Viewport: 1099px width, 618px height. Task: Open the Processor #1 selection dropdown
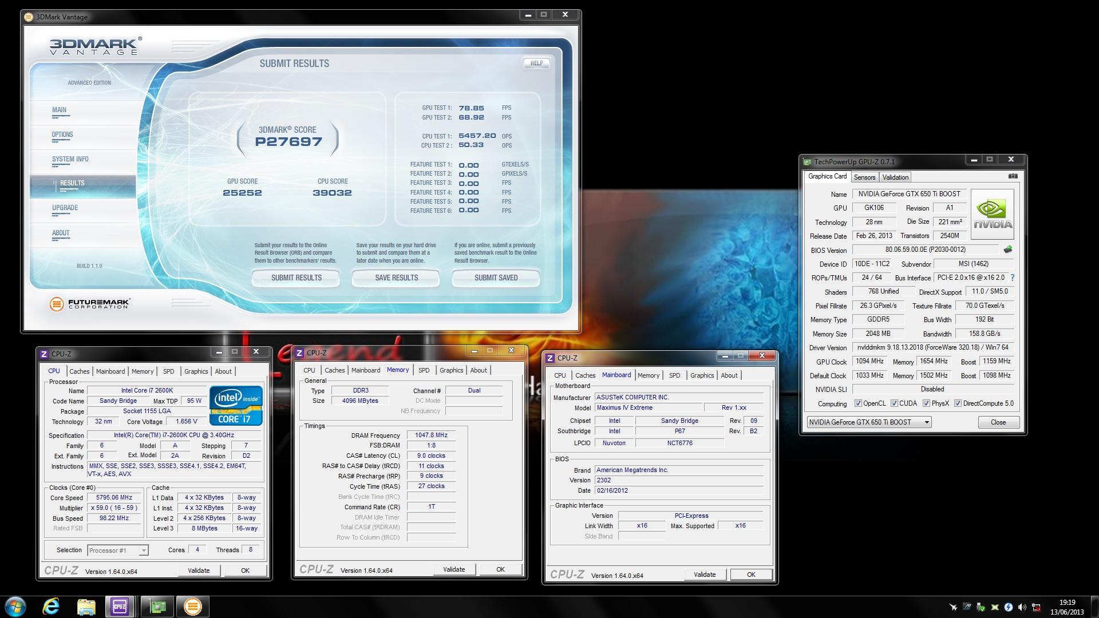[x=118, y=550]
